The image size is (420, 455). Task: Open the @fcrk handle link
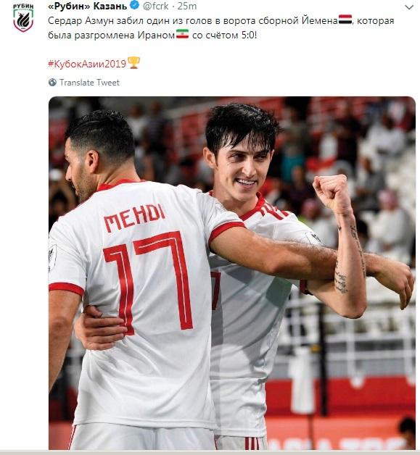(156, 6)
